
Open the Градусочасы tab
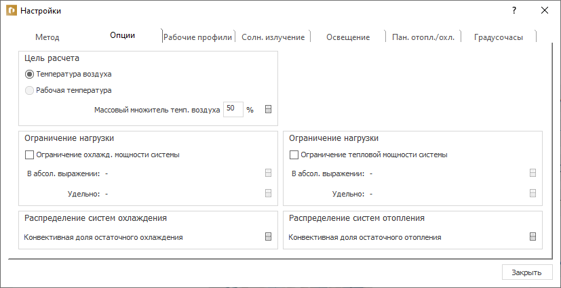coord(499,37)
